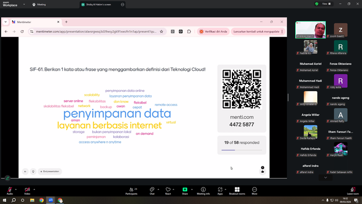Screen dimensions: 362x204
Task: Open the View layout button
Action: [x=326, y=4]
